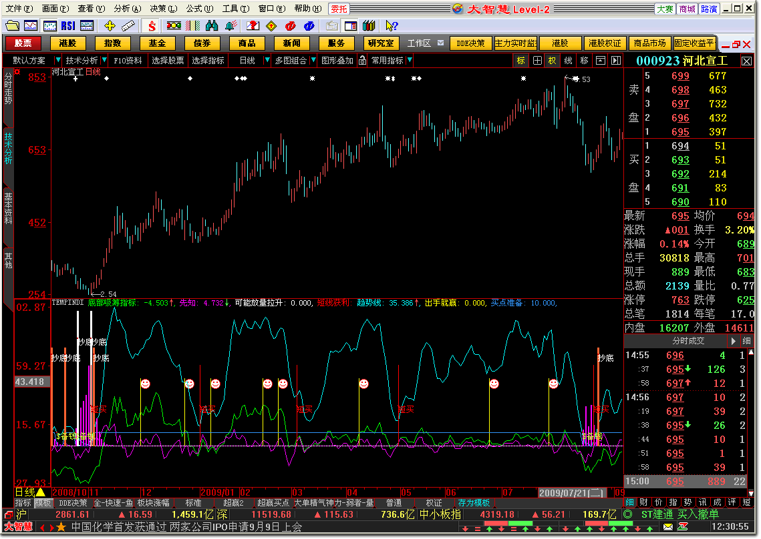Click the lock icon beside 图形叠加
The height and width of the screenshot is (539, 761).
pos(363,60)
